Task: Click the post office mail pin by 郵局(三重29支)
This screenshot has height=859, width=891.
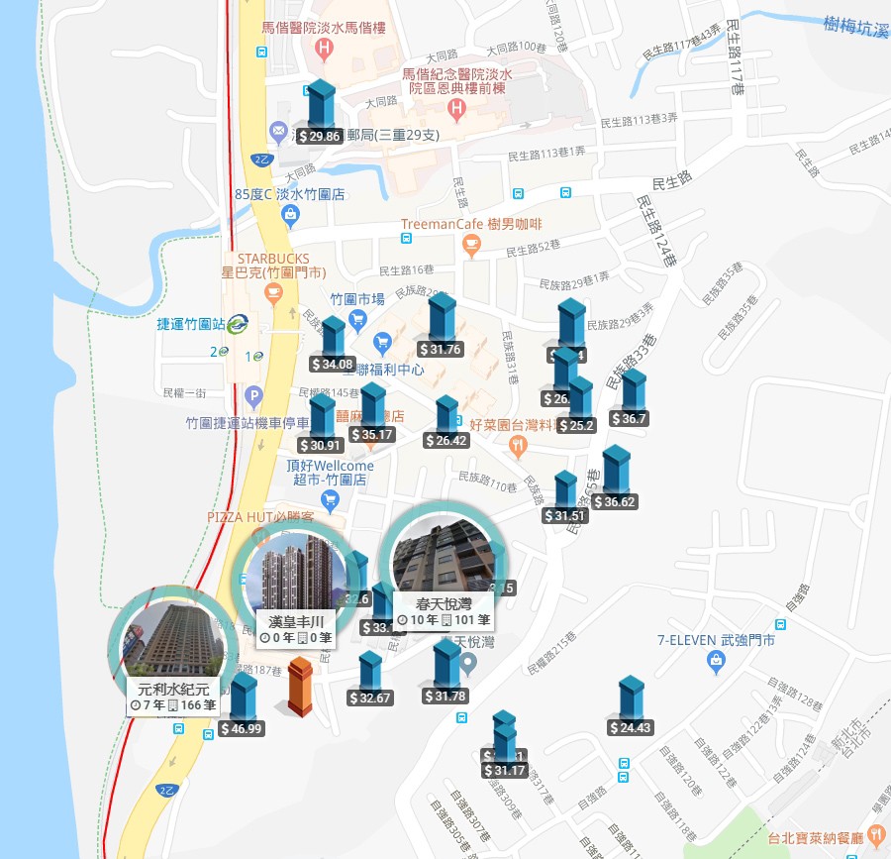Action: (x=278, y=133)
